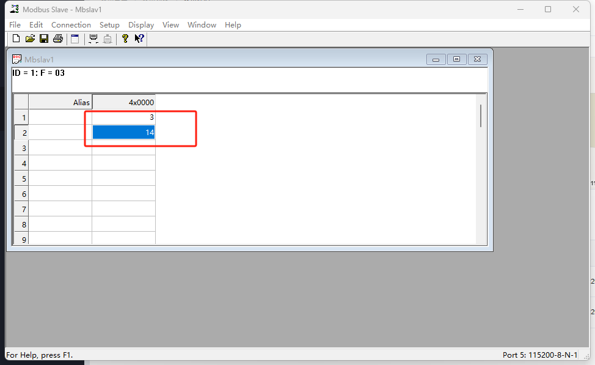Click the Open file folder icon
This screenshot has height=365, width=595.
[30, 39]
